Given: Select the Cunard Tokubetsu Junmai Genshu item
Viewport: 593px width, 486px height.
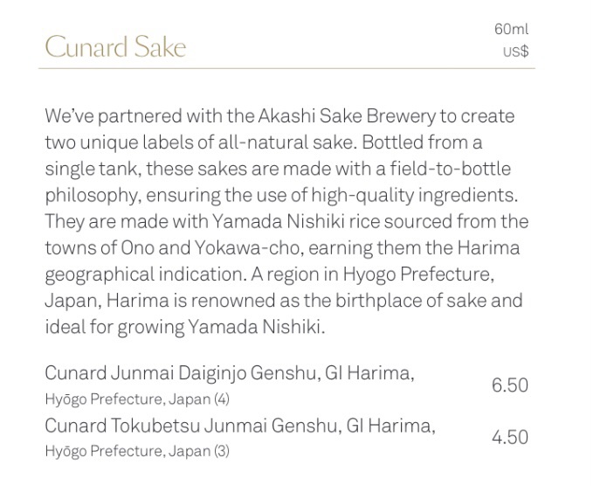Looking at the screenshot, I should click(239, 427).
